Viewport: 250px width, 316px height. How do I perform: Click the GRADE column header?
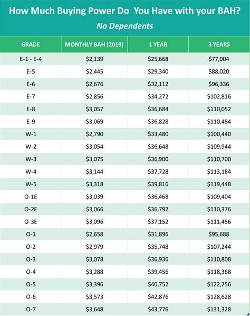tap(31, 44)
